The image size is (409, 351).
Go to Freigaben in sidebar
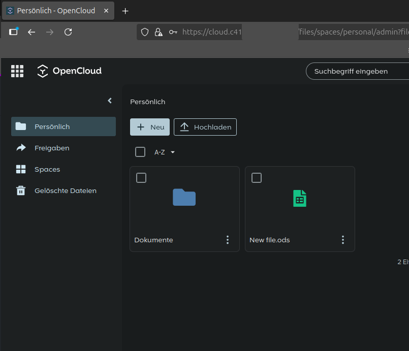(52, 148)
